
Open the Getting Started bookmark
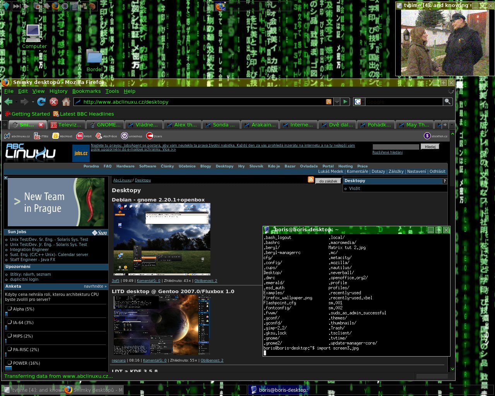point(27,114)
